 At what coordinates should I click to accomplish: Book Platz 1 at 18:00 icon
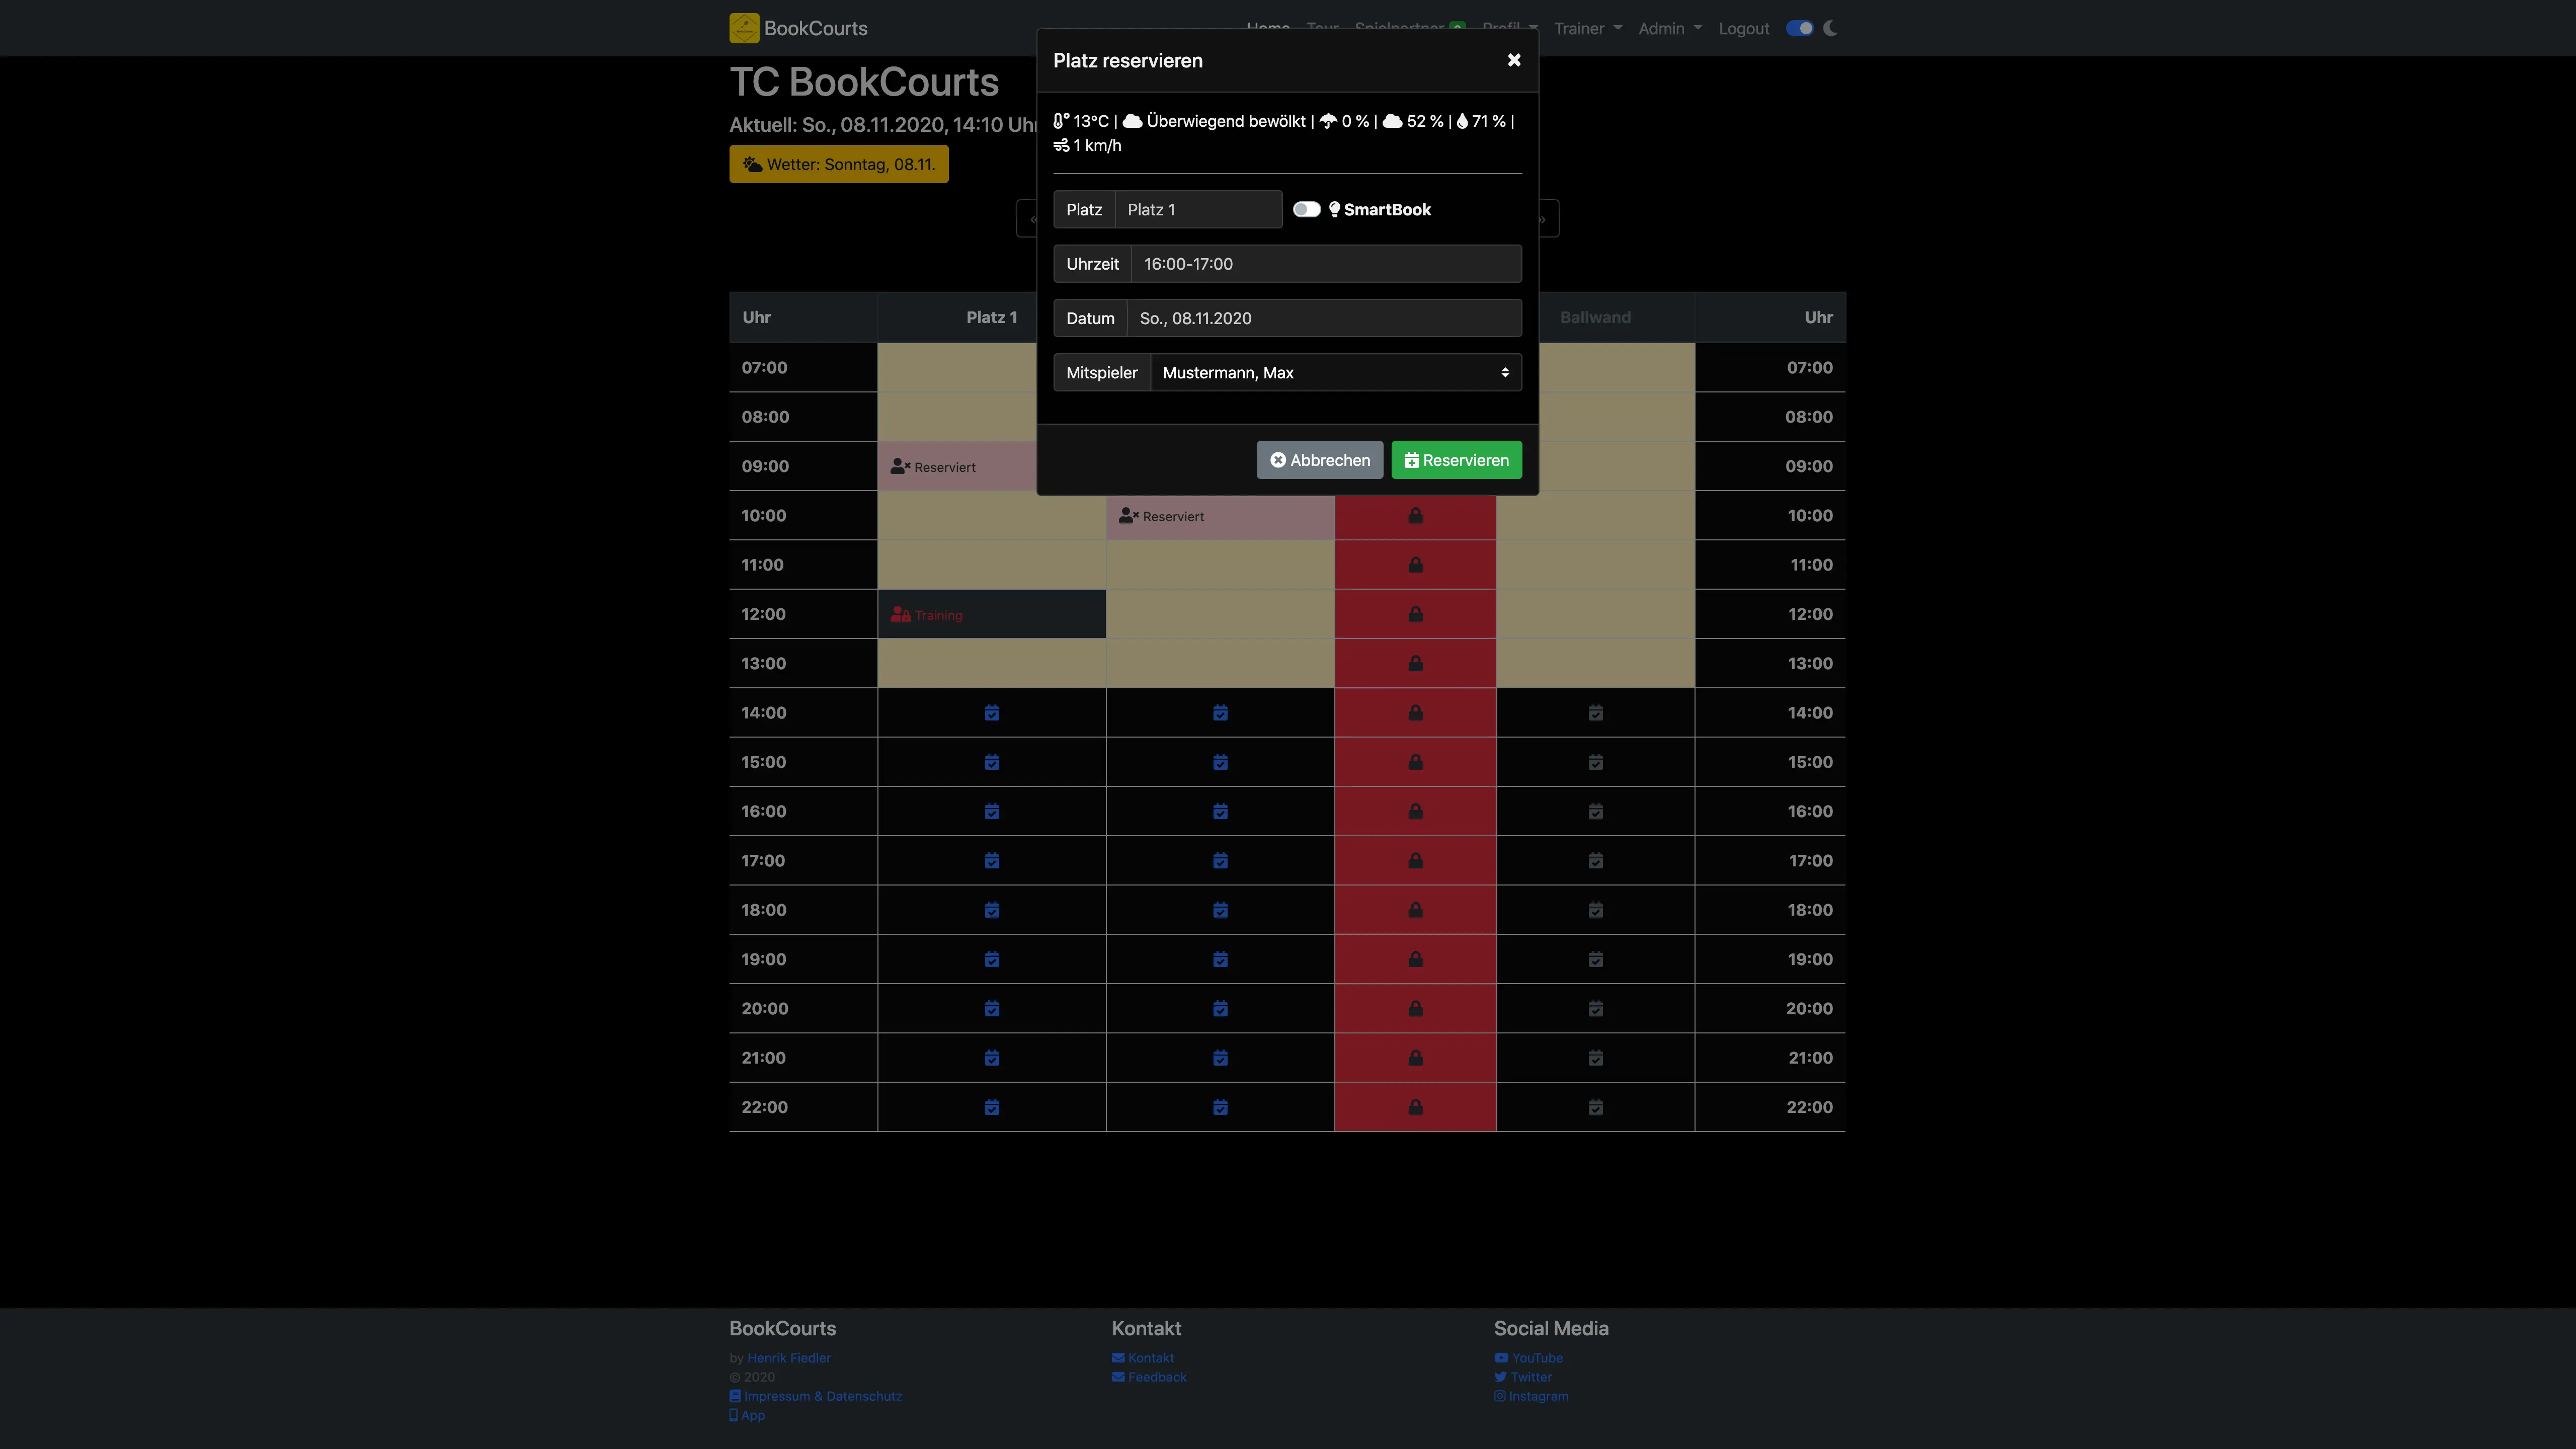(x=991, y=910)
